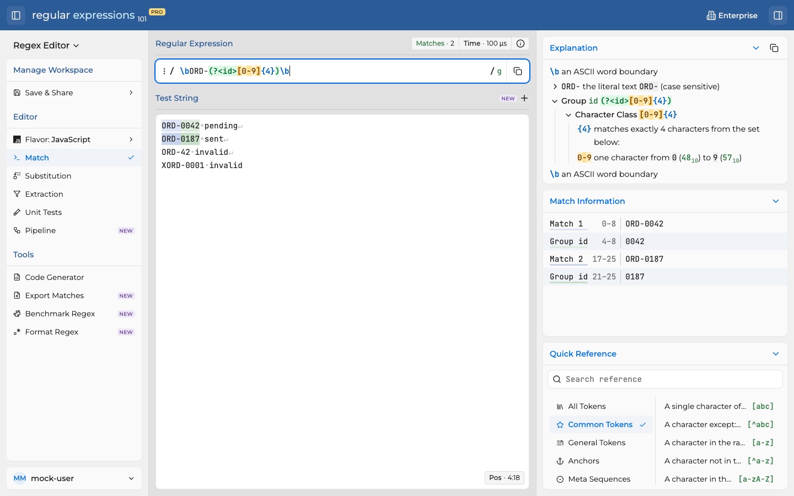
Task: Insert the [^abc] token reference
Action: coord(719,424)
